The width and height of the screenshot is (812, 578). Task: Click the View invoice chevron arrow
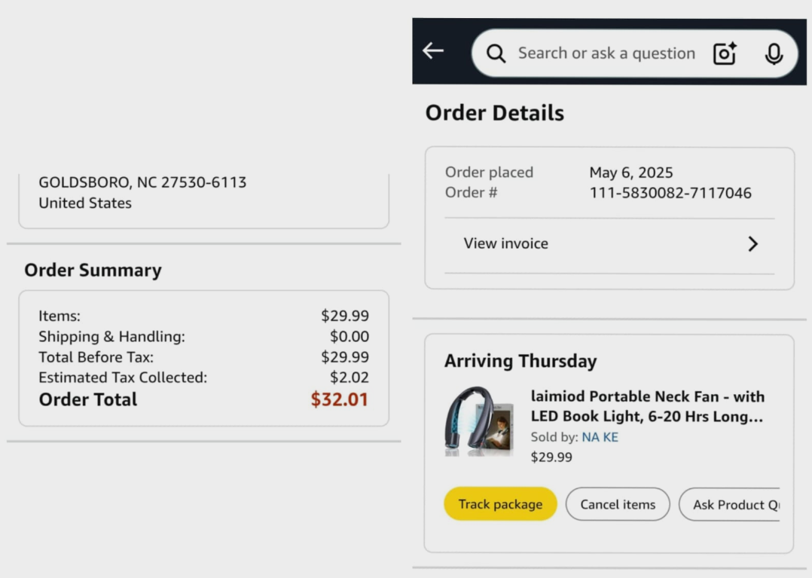point(752,243)
